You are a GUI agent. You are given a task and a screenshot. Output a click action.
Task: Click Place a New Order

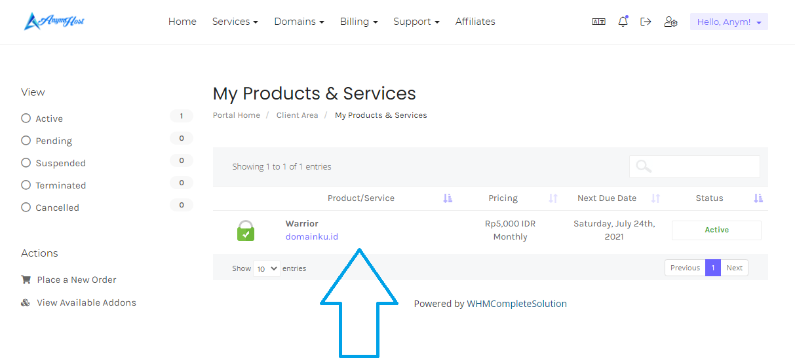(76, 280)
